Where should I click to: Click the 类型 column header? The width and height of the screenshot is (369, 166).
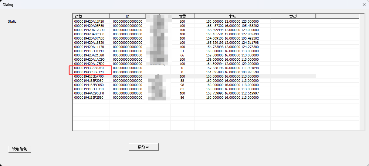[x=293, y=16]
